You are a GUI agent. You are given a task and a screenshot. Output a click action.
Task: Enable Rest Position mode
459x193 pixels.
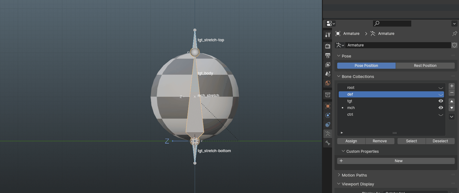tap(425, 65)
